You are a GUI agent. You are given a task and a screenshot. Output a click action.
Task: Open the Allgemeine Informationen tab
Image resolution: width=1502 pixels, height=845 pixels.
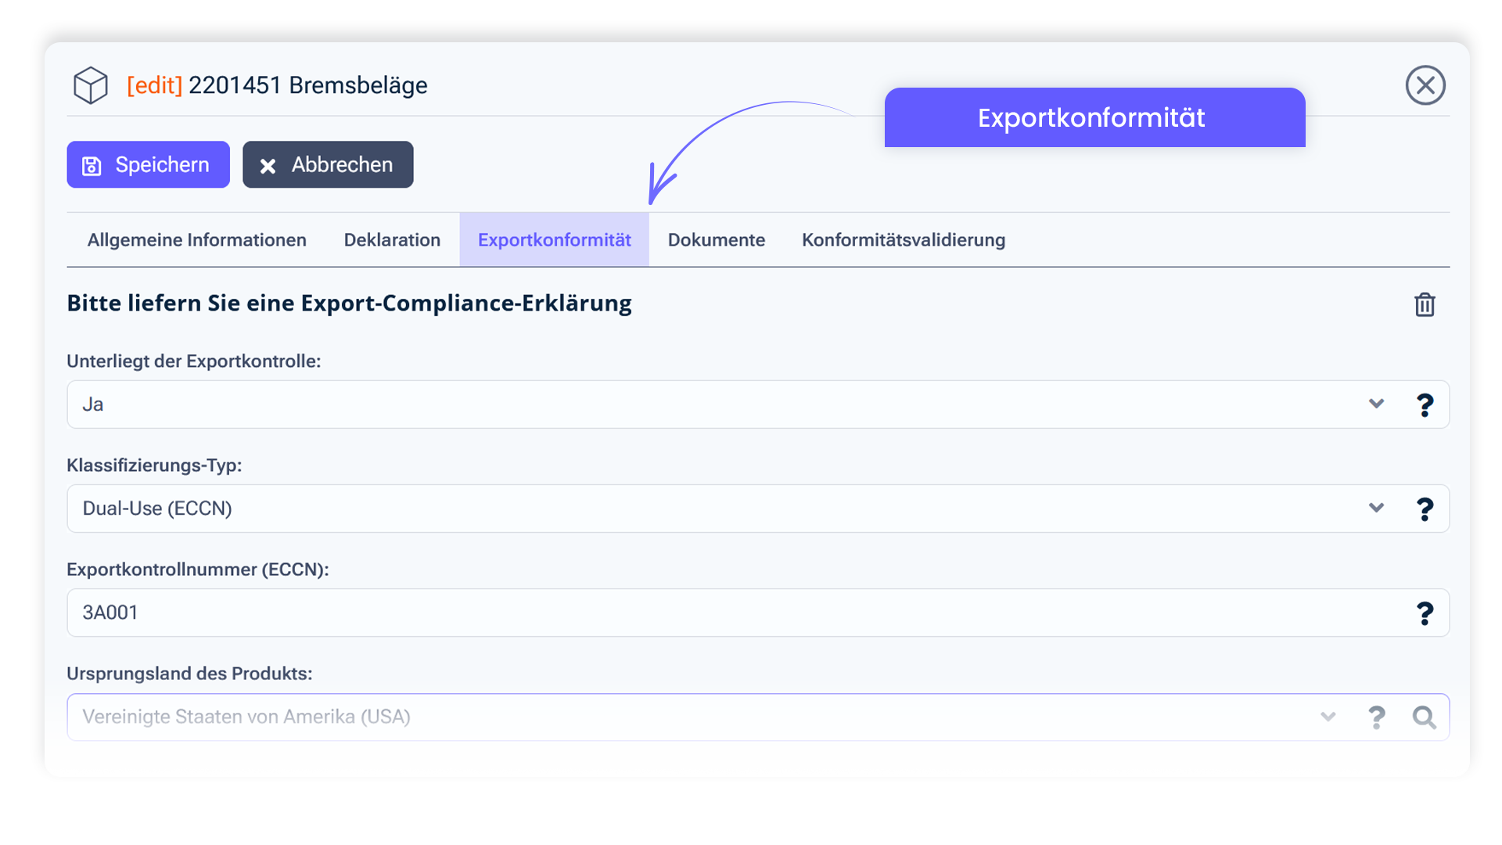tap(196, 240)
